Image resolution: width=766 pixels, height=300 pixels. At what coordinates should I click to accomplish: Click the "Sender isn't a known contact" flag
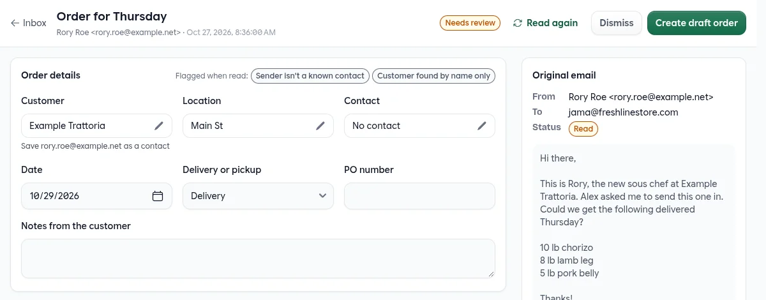tap(310, 76)
